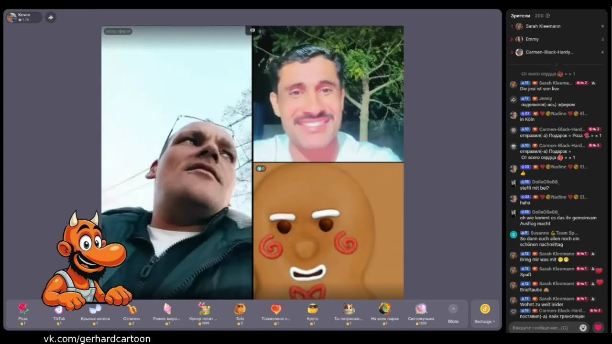Send the Пламенное сердце gift
Screen dimensions: 612x344
click(276, 314)
